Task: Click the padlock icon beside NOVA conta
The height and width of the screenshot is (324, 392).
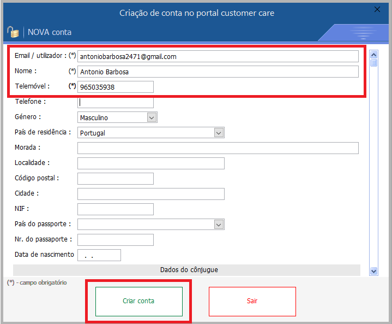Action: point(13,32)
